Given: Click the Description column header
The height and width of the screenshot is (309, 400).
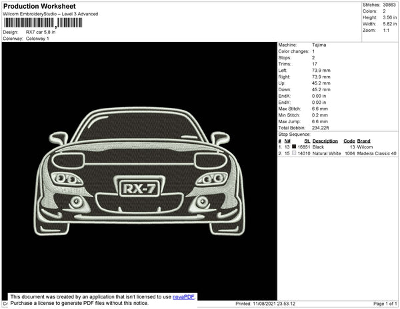Looking at the screenshot, I should click(x=325, y=141).
